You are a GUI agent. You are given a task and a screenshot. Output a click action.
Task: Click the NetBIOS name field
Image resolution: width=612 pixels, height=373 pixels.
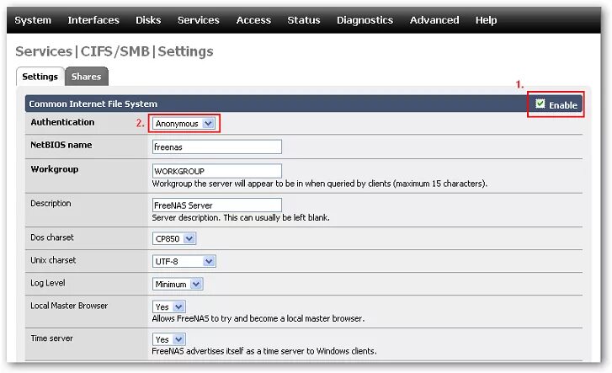[x=216, y=147]
